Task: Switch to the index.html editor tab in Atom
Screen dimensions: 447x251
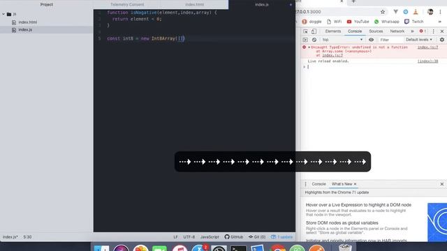Action: 194,5
